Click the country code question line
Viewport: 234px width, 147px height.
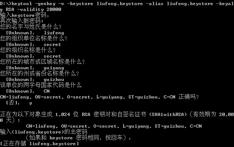[x=41, y=85]
